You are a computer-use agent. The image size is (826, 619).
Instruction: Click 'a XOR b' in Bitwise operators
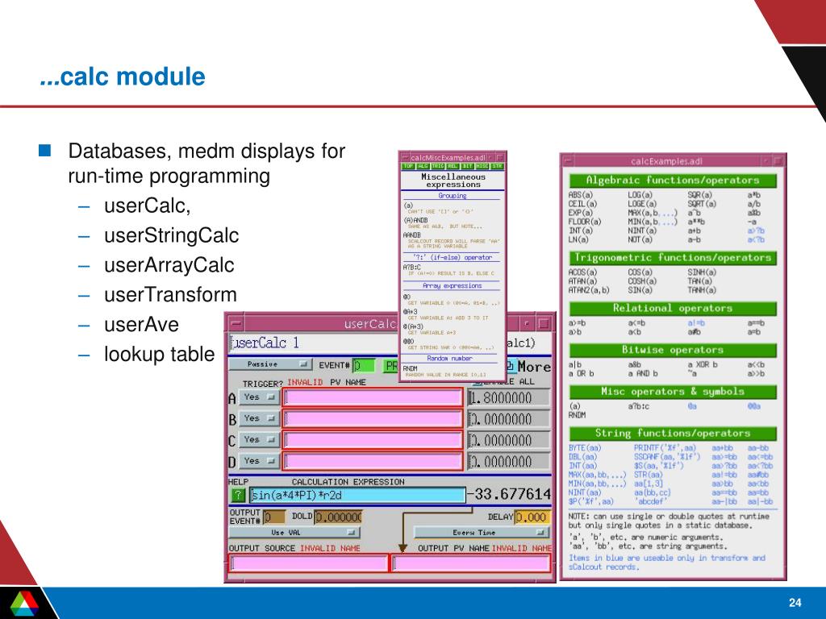(x=703, y=365)
